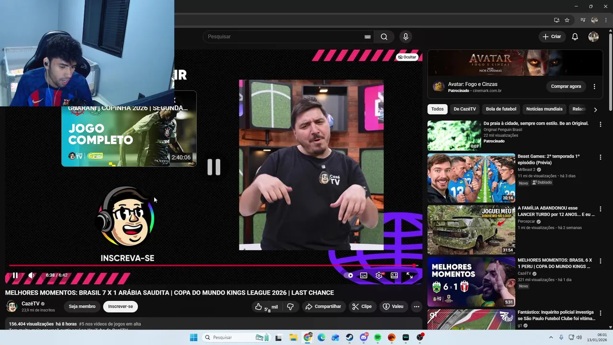Mute the video using the volume icon
Screen dimensions: 613x345
tap(31, 276)
